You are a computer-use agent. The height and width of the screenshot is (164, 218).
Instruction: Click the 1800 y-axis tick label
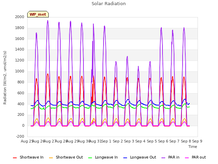(20, 28)
